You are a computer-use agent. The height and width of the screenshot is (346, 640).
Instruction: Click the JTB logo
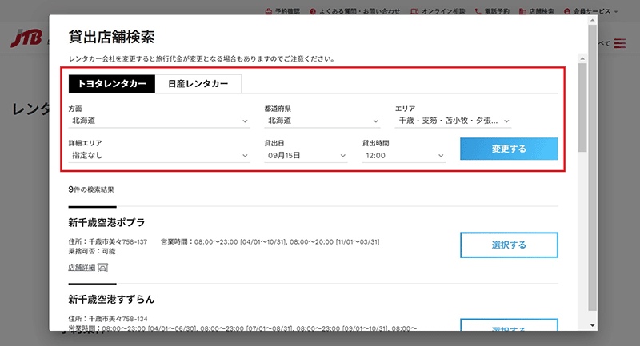[24, 38]
